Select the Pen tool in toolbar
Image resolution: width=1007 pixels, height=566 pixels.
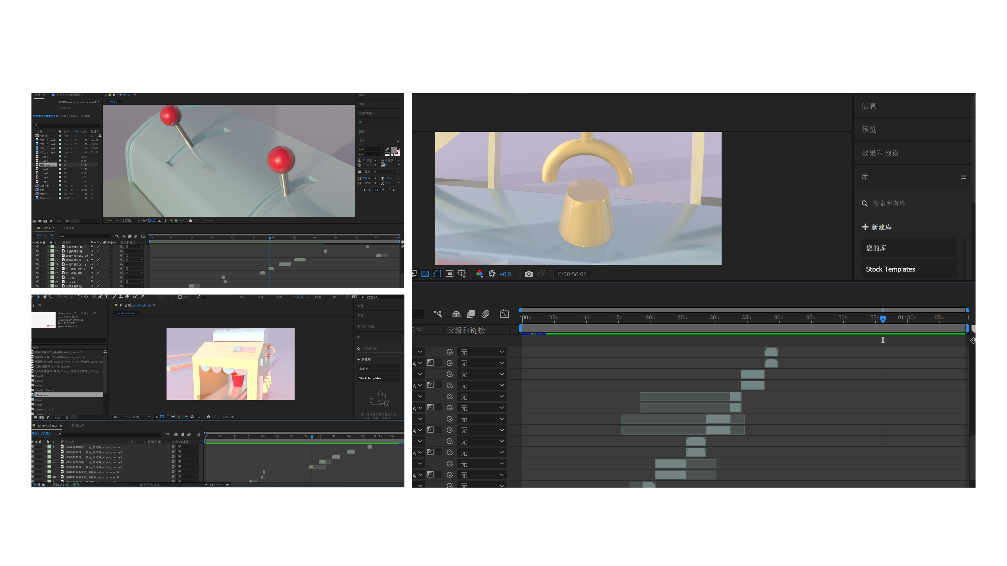100,297
